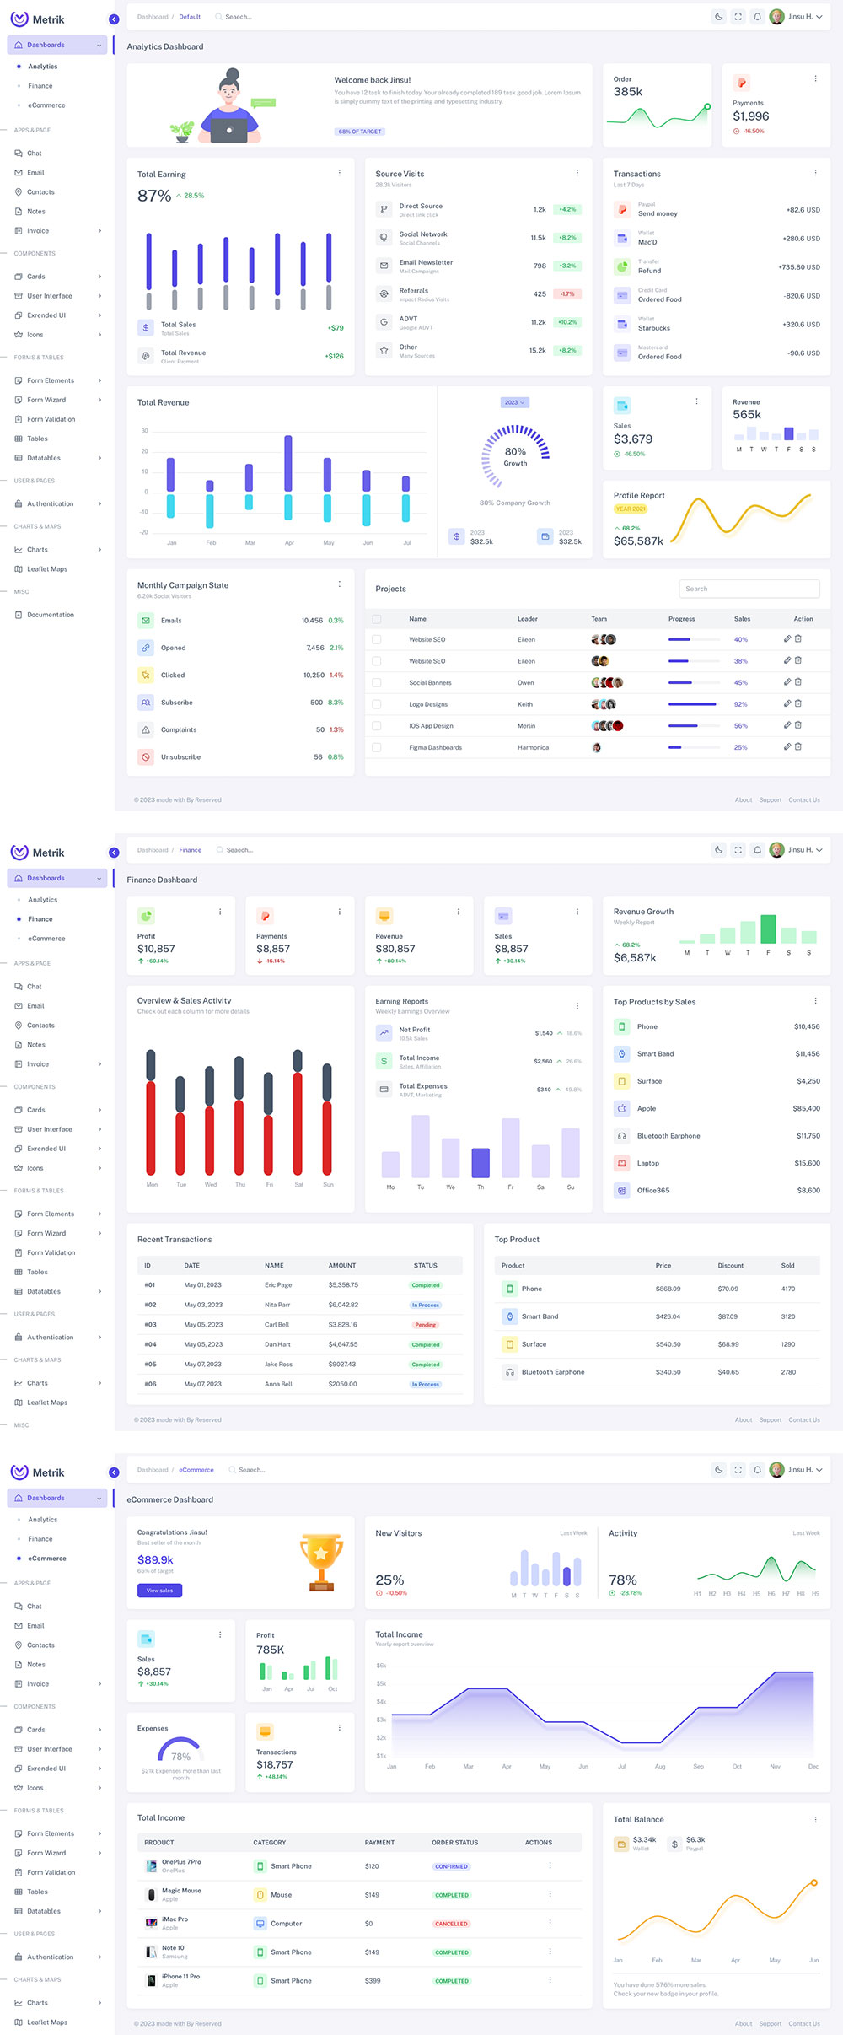Open three-dot menu on Total Earning card
Image resolution: width=843 pixels, height=2035 pixels.
(x=340, y=173)
